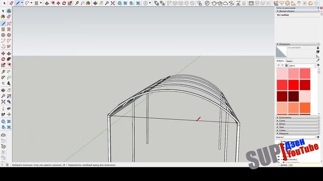
Task: Activate the Zoom magnifier in left toolbar
Action: pos(3,96)
